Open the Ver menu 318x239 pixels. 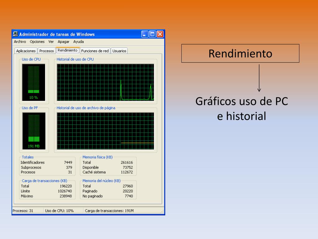(x=51, y=42)
